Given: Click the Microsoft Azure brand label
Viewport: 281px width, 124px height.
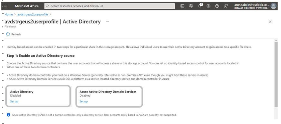Looking at the screenshot, I should coord(27,6).
